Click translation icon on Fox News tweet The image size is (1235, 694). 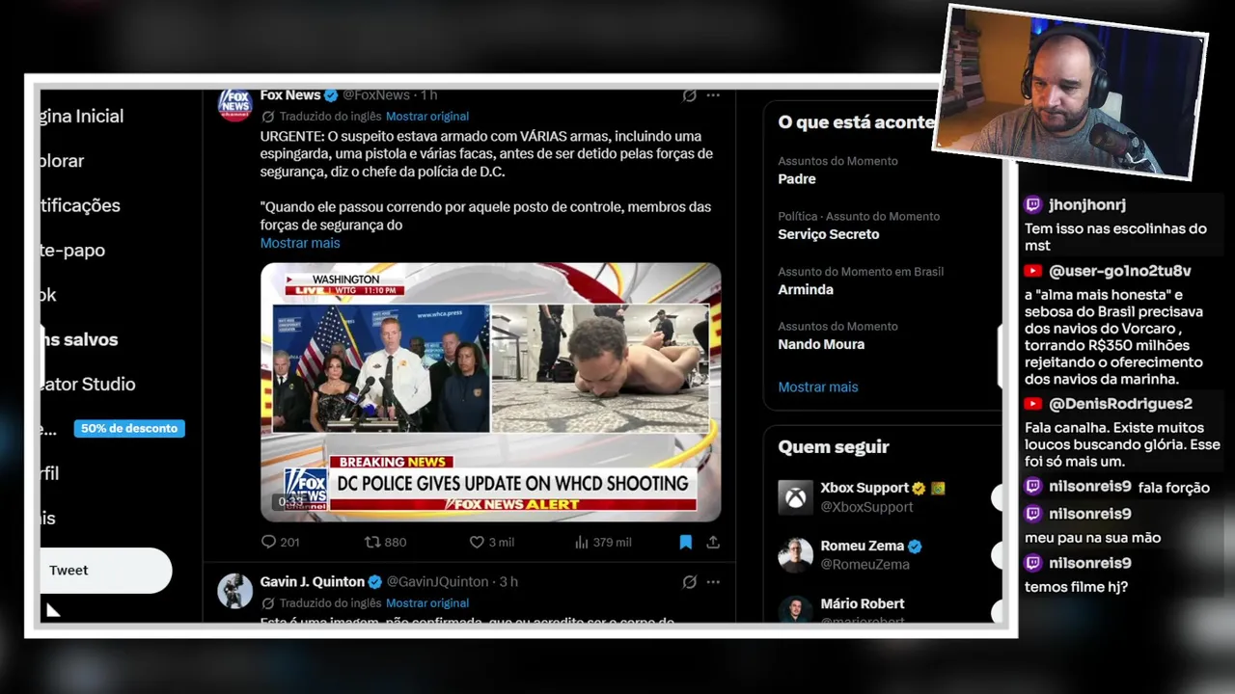(268, 117)
